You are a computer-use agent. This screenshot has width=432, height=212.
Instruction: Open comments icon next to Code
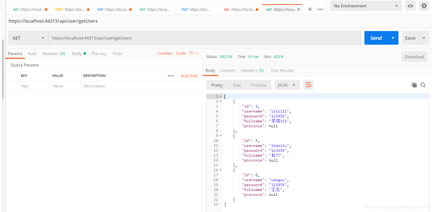coord(194,53)
